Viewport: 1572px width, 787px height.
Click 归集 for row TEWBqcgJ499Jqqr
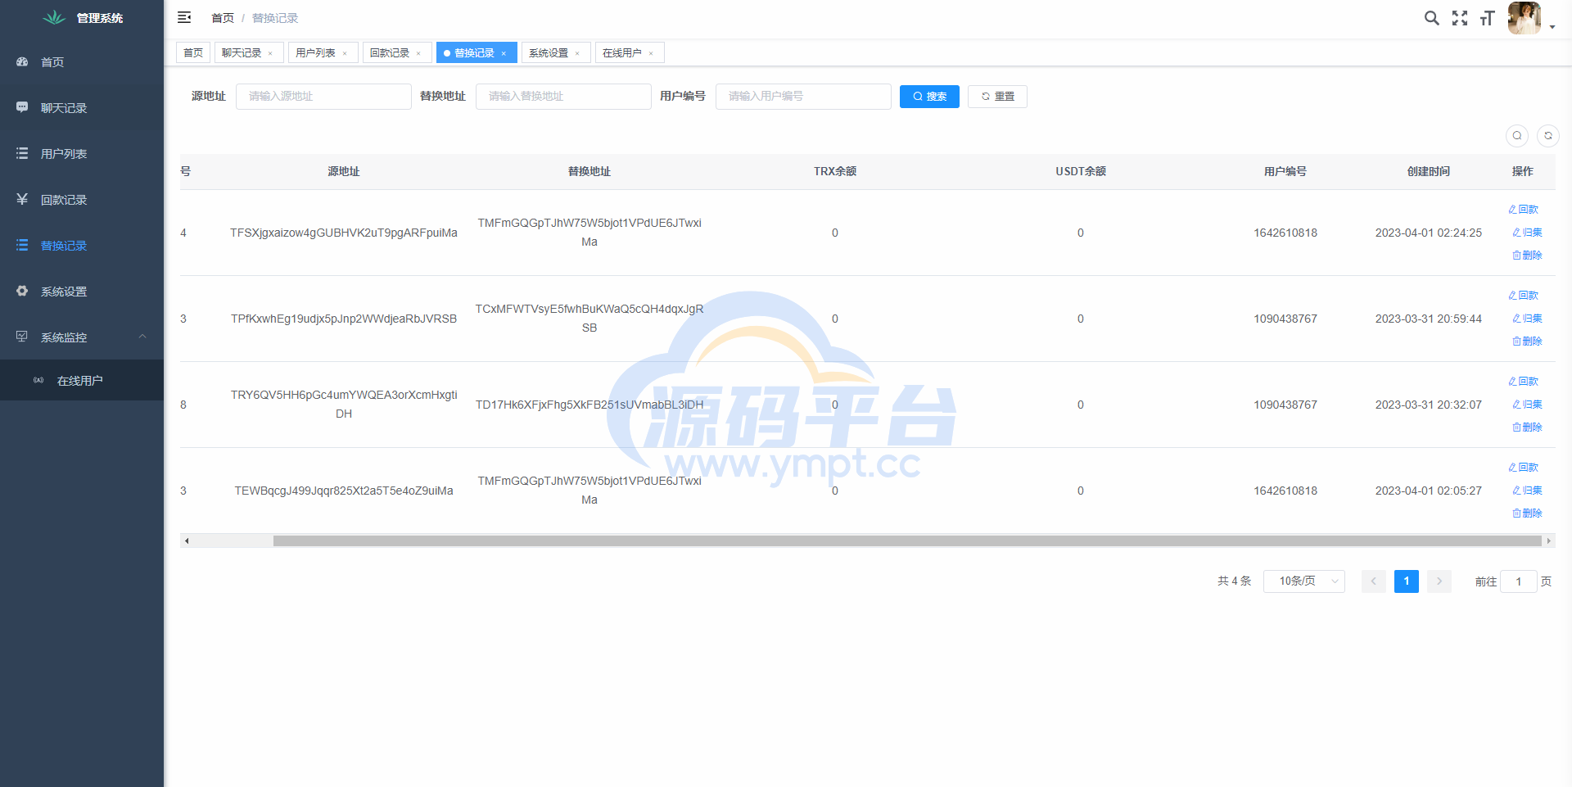tap(1527, 491)
